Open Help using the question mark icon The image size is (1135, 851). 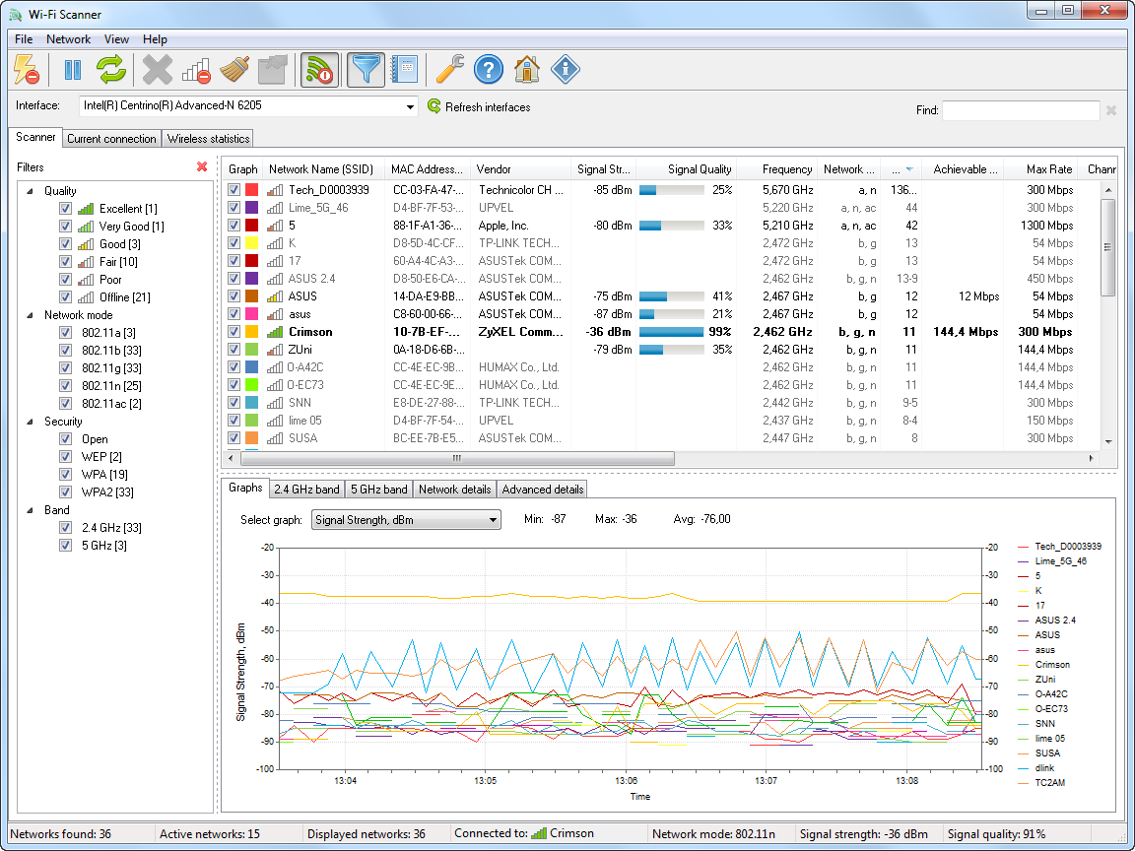(x=489, y=69)
